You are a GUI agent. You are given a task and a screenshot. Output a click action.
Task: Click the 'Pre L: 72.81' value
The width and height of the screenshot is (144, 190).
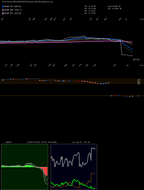tap(90, 11)
